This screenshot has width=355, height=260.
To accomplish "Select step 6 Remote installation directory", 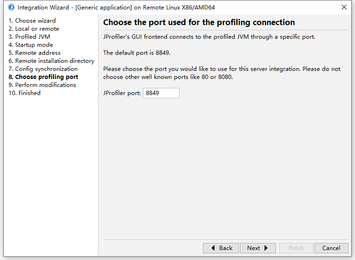I will (51, 61).
